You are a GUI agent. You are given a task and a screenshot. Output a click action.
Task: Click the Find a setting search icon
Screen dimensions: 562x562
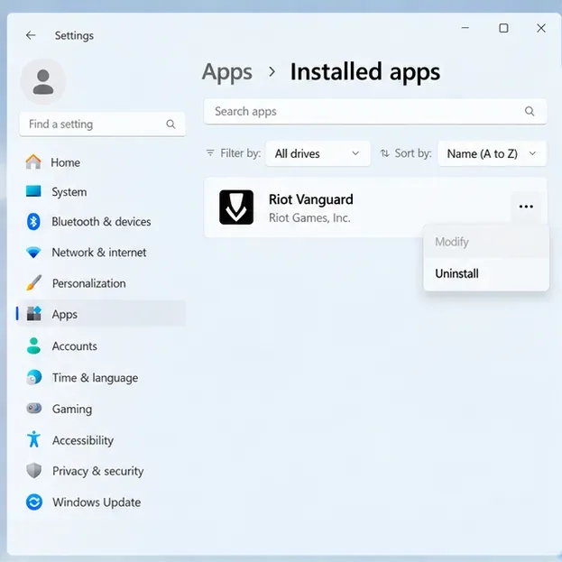pyautogui.click(x=170, y=124)
